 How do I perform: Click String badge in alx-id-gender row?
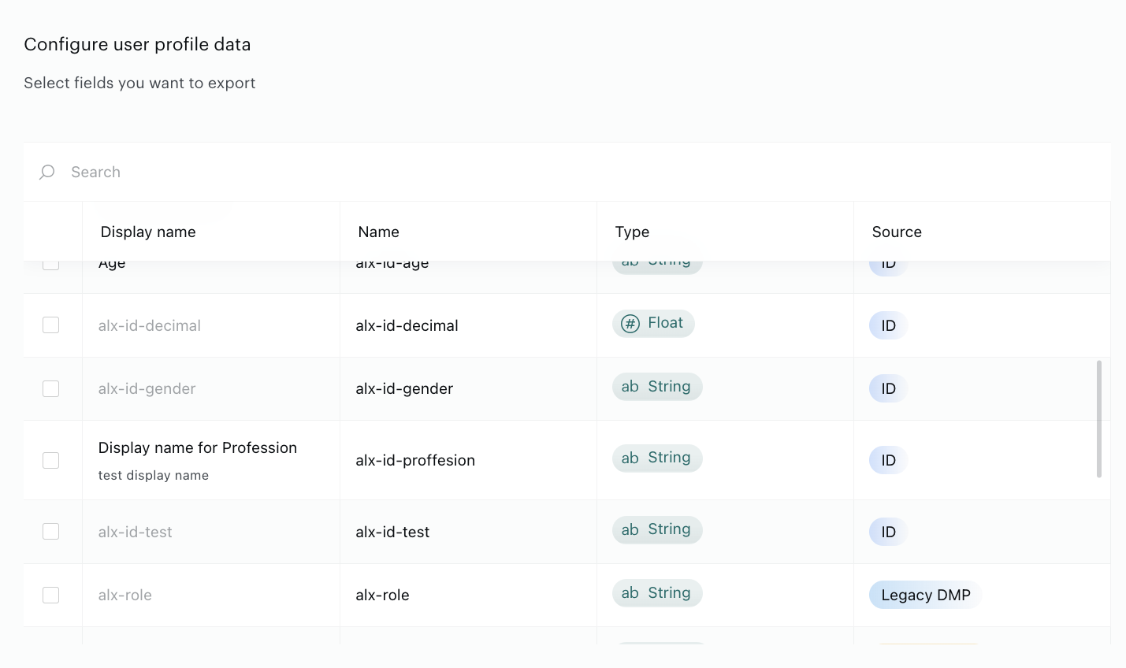point(657,387)
